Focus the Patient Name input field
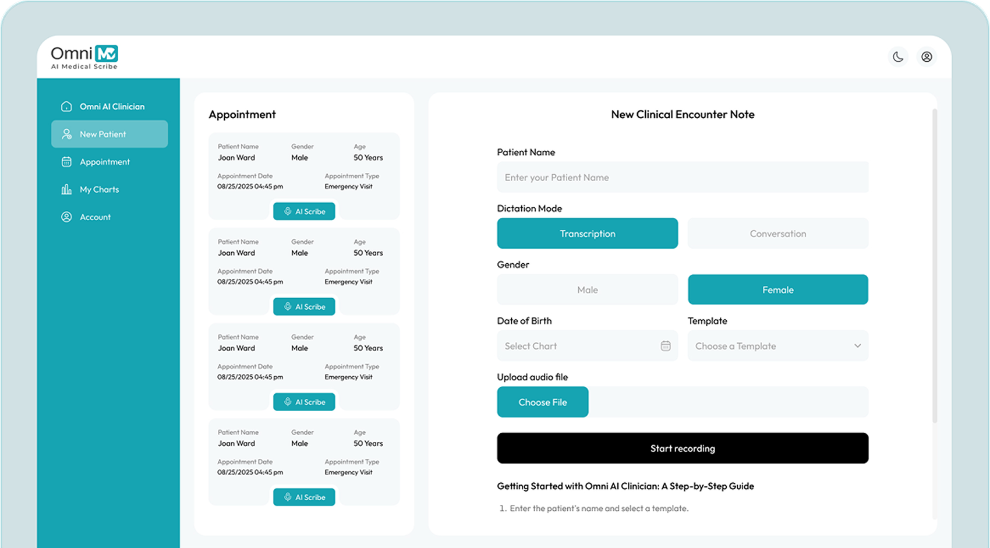 tap(682, 178)
